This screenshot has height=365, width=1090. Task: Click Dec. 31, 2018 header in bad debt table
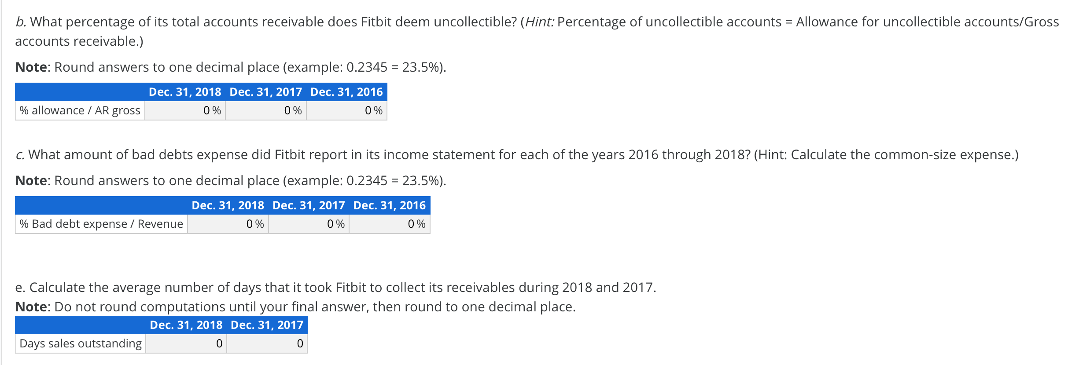click(228, 205)
